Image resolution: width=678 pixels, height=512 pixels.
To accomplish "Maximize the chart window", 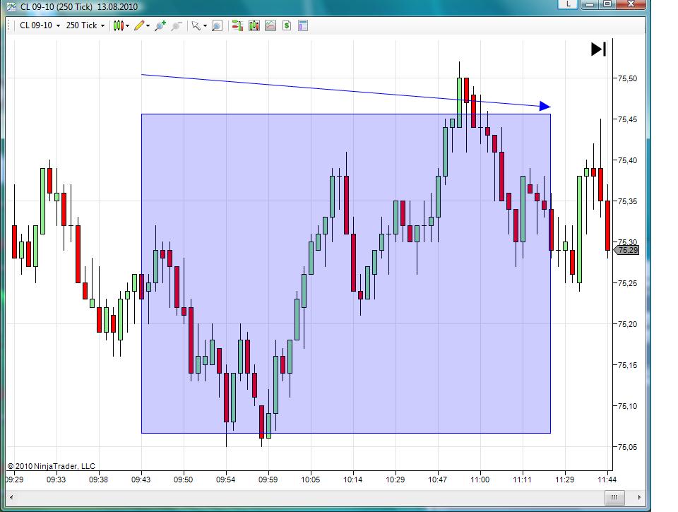I will pyautogui.click(x=607, y=4).
